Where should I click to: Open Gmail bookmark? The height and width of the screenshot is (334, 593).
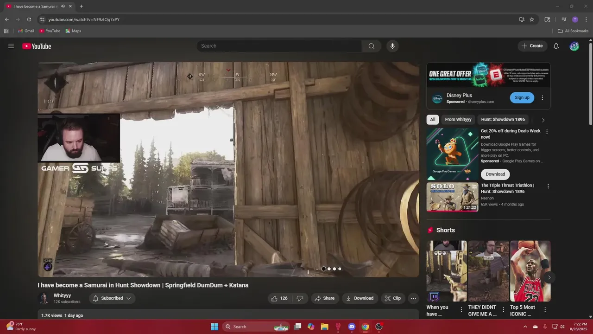pos(26,31)
